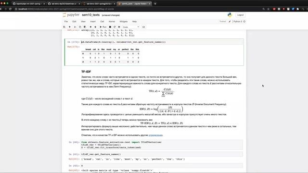This screenshot has height=173, width=308.
Task: Click the output area prompt Out[173]
Action: tap(73, 47)
